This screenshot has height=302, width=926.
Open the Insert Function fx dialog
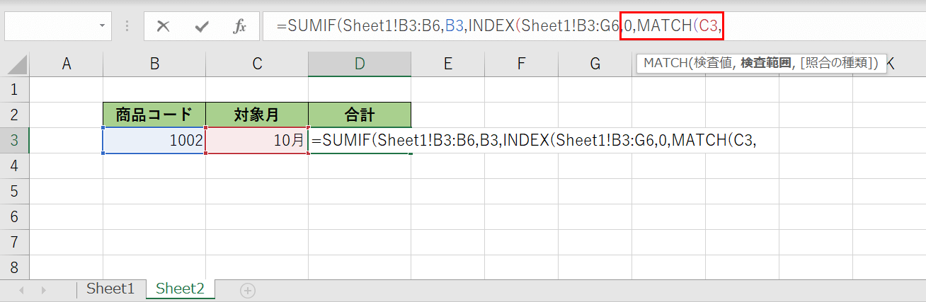coord(240,27)
